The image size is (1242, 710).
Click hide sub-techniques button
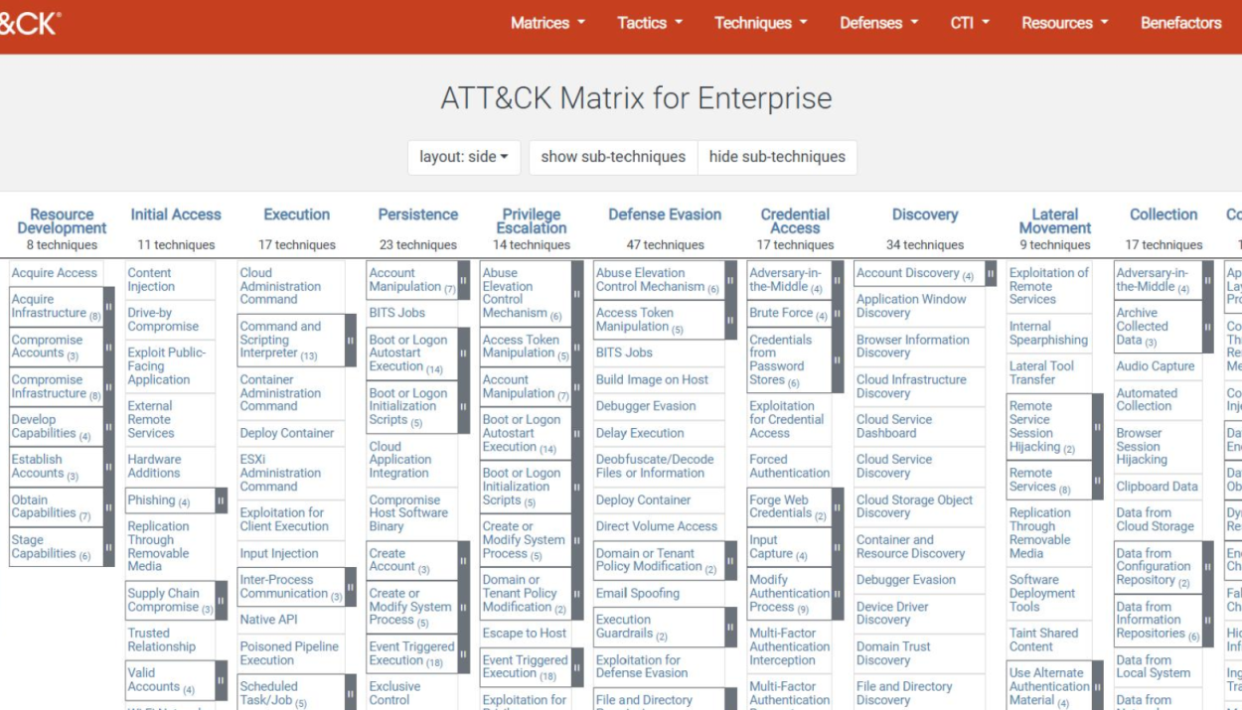(777, 157)
